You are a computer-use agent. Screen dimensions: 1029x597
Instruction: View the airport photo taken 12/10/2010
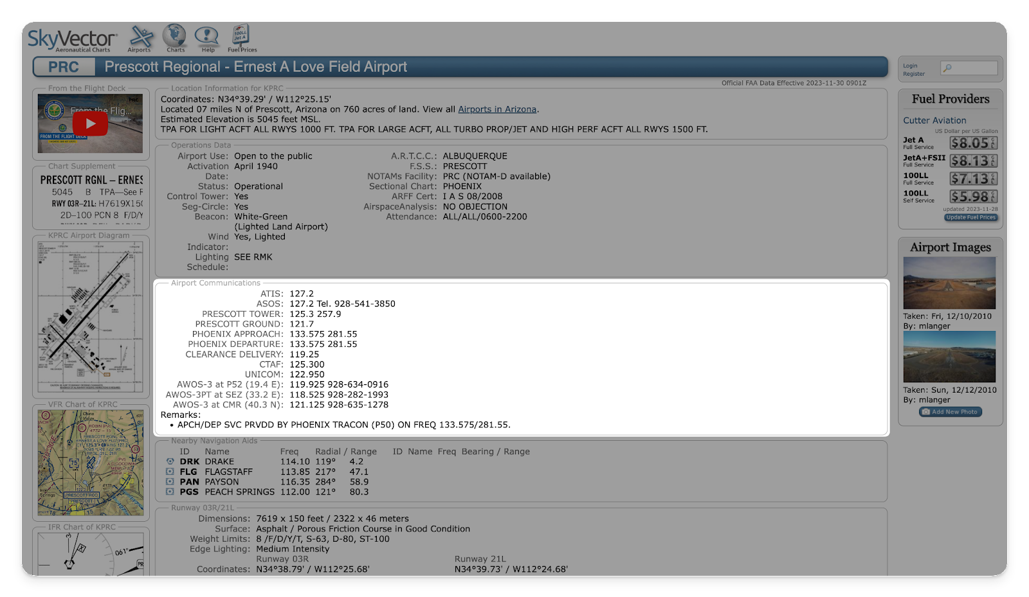tap(949, 283)
